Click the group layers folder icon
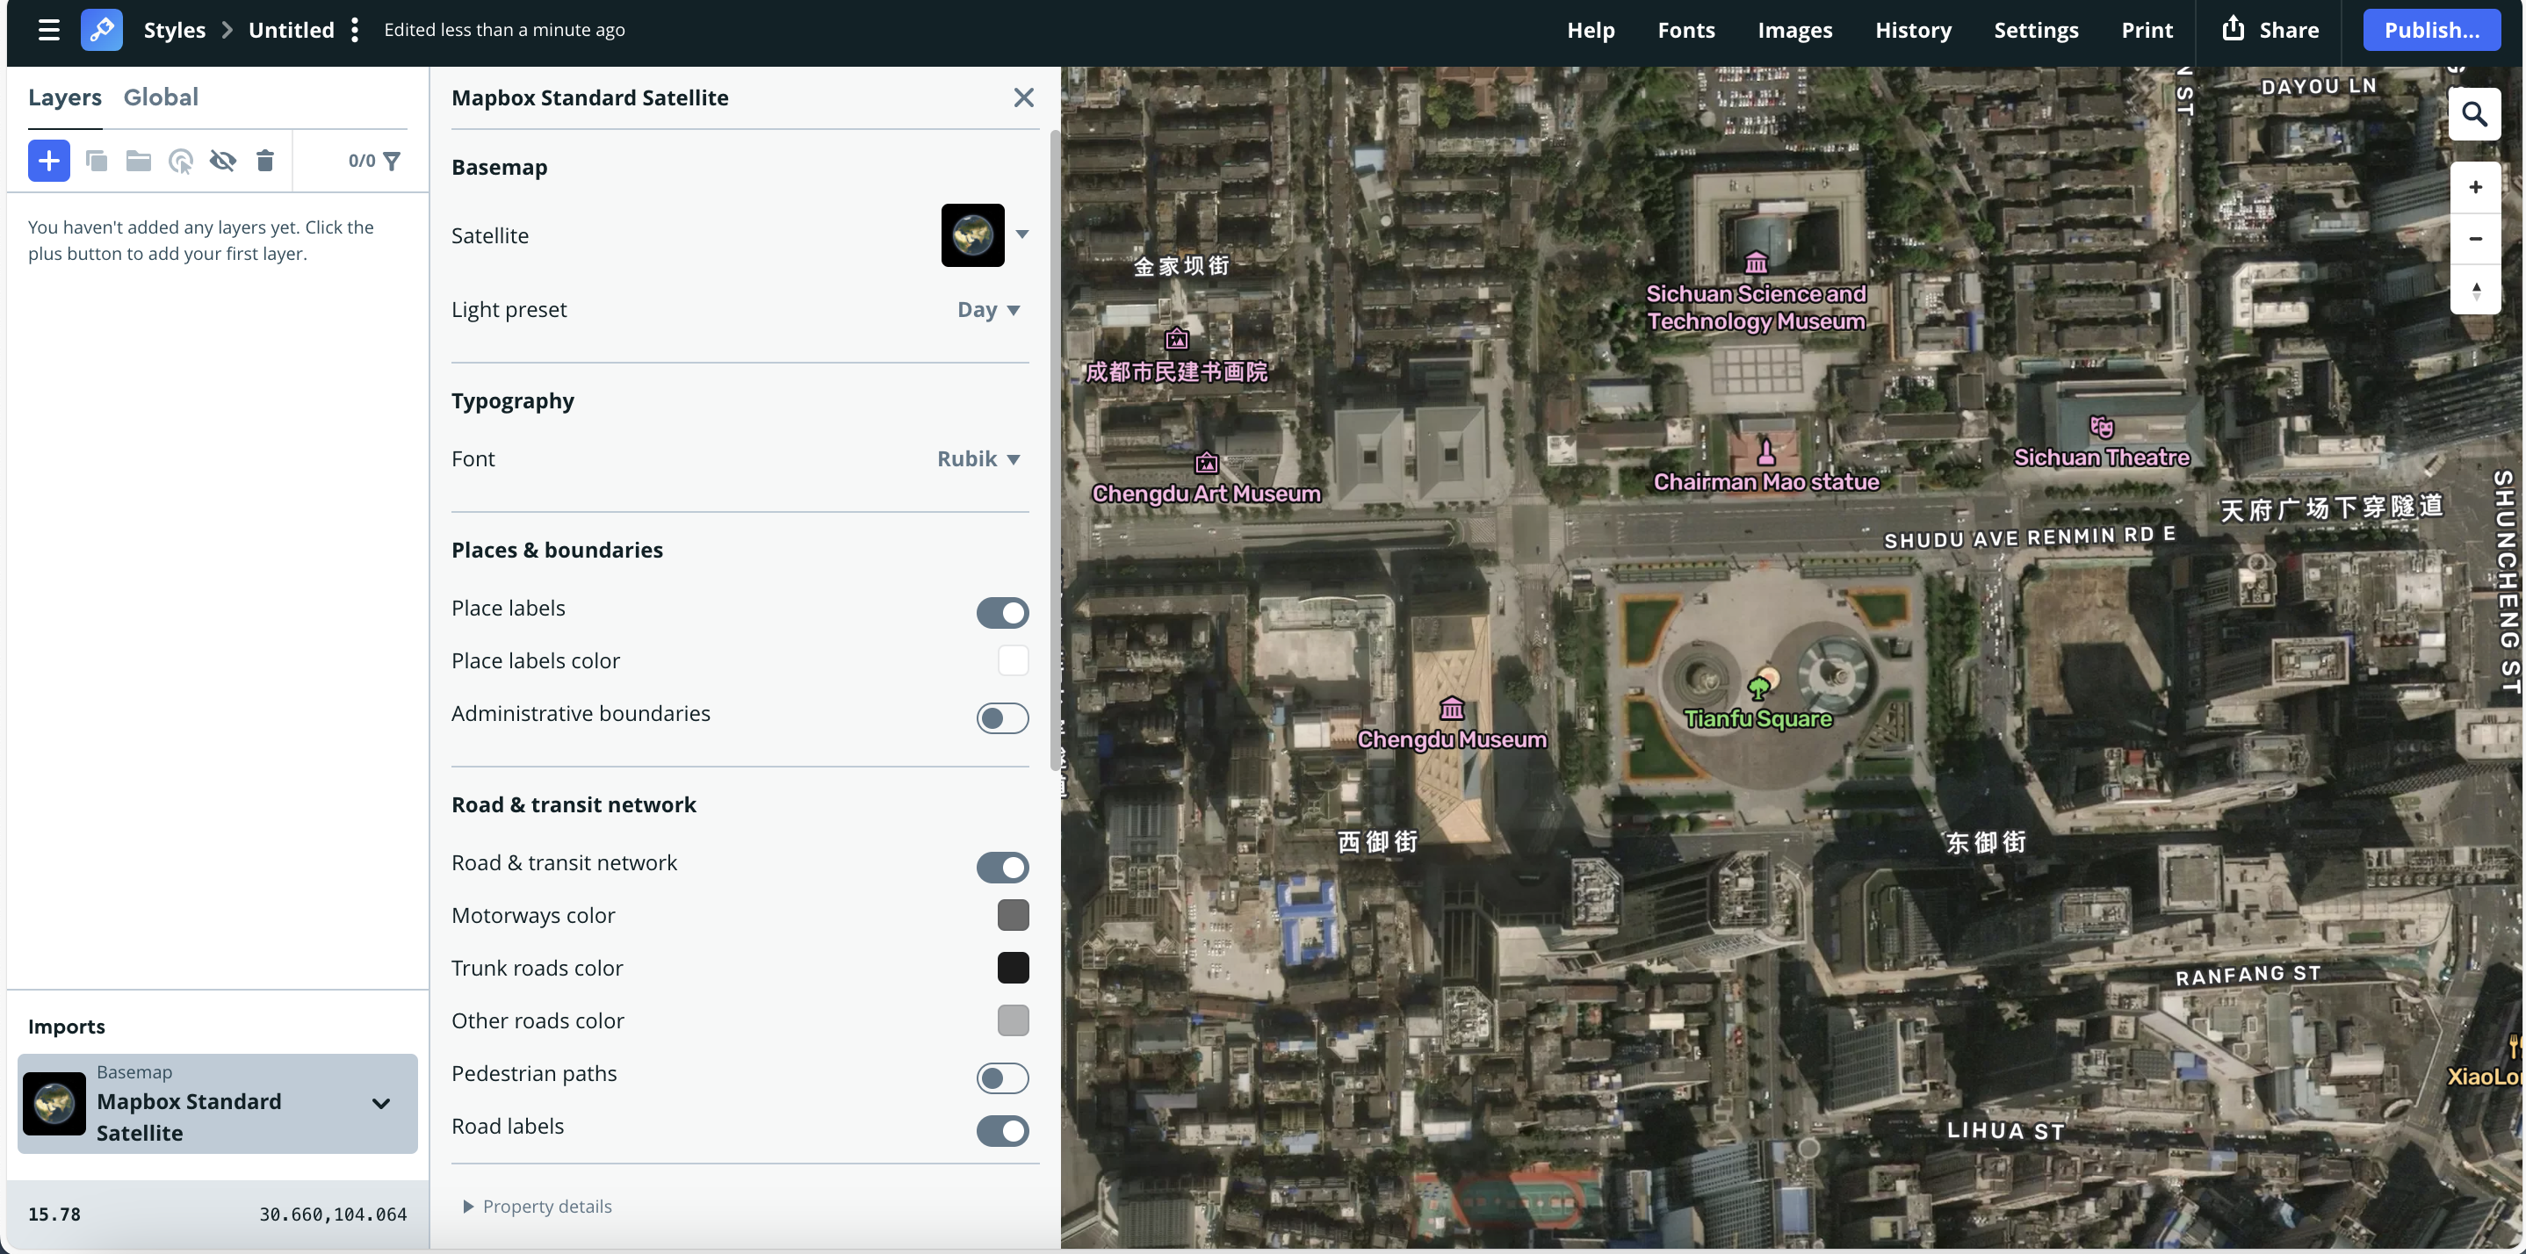Image resolution: width=2526 pixels, height=1254 pixels. (138, 161)
